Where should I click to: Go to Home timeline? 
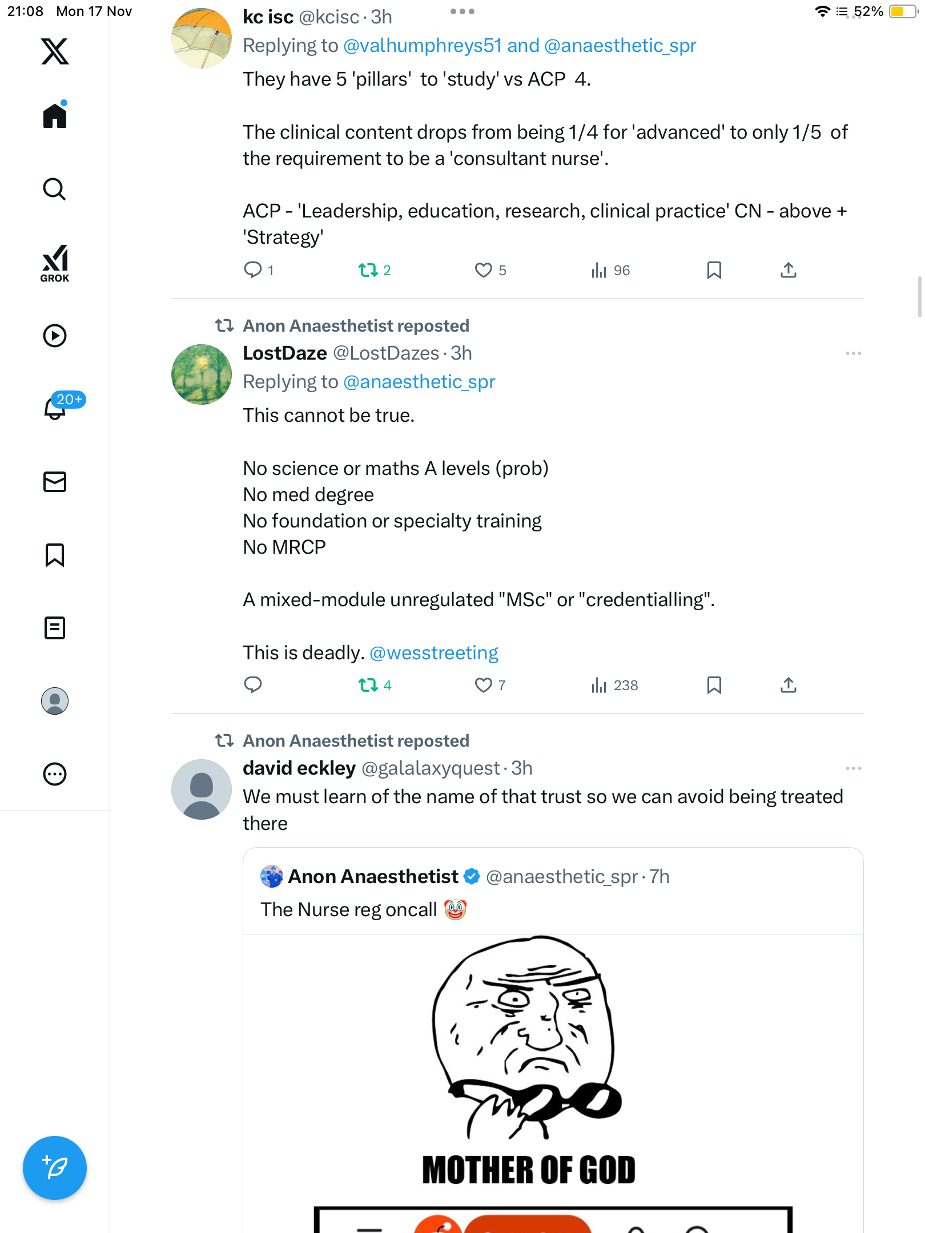(55, 116)
